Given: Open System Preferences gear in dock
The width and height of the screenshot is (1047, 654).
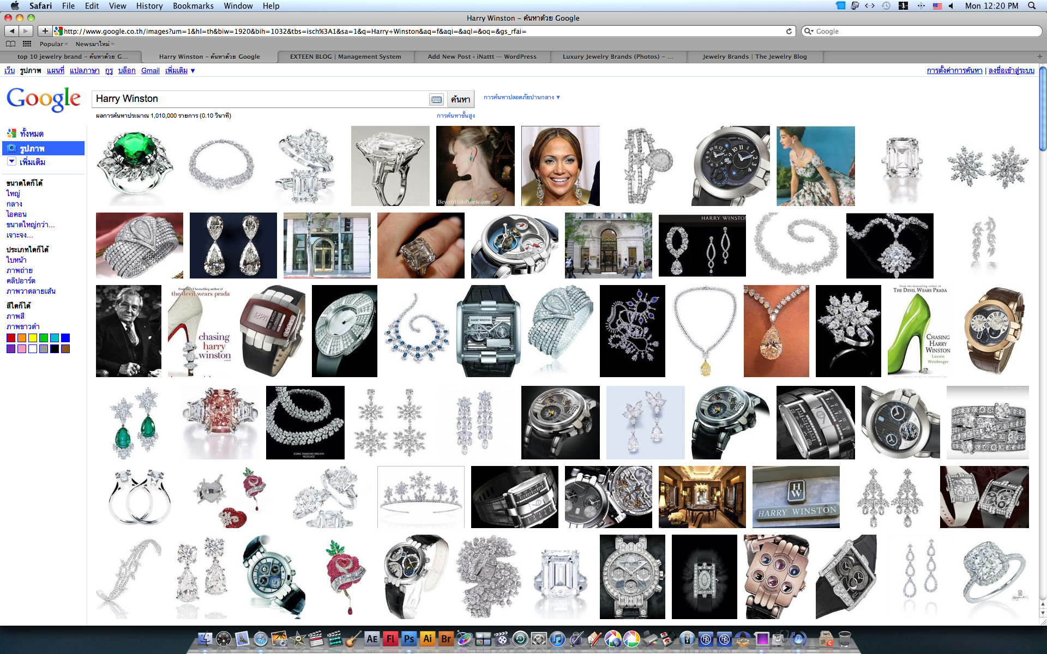Looking at the screenshot, I should click(539, 639).
